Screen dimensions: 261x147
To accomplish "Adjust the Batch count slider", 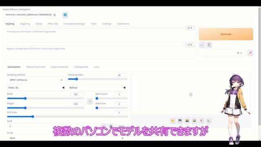I will 111,98.
